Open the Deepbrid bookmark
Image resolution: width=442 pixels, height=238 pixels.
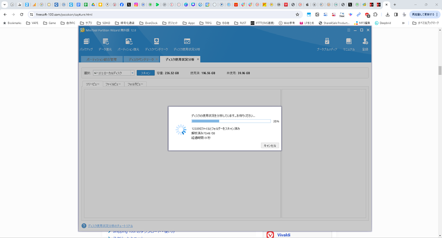382,23
